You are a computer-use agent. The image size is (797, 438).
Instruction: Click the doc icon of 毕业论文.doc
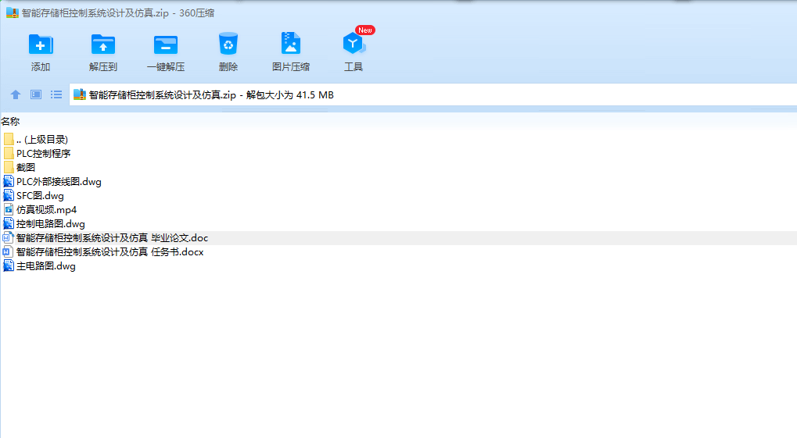click(9, 238)
